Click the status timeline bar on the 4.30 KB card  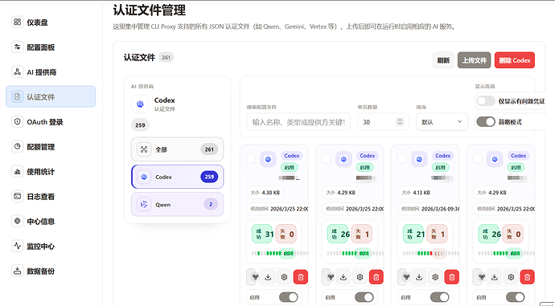(280, 253)
